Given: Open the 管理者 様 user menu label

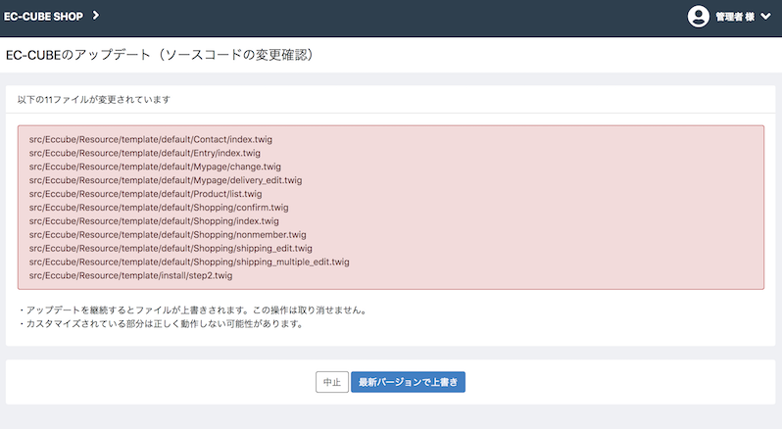Looking at the screenshot, I should coord(735,17).
